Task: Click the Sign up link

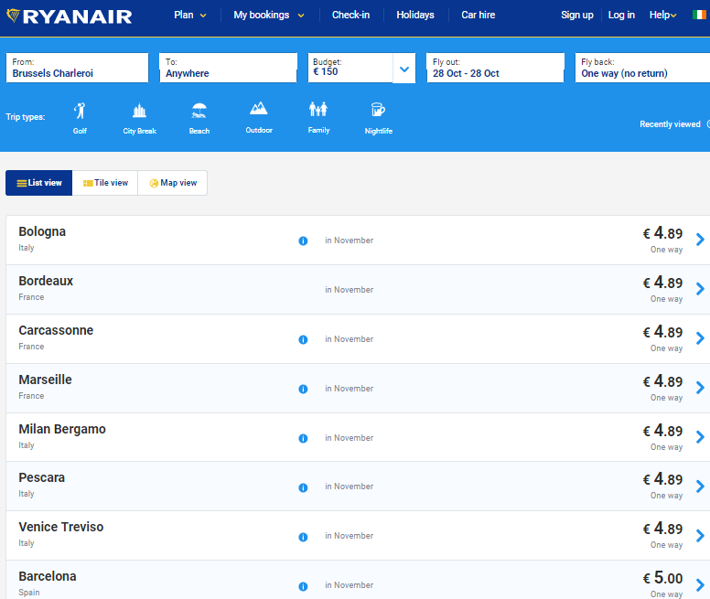Action: [x=576, y=15]
